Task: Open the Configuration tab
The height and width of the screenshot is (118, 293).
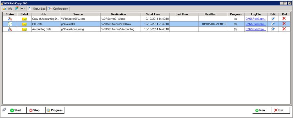Action: point(58,8)
